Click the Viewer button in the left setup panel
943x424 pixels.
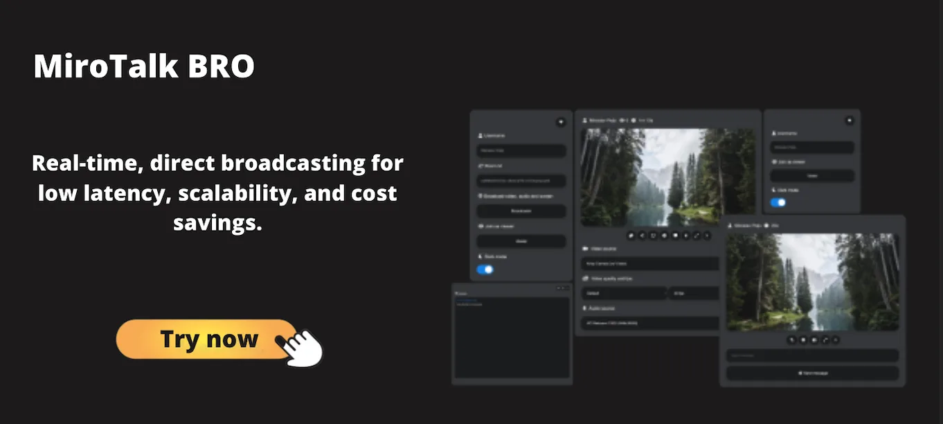pos(521,241)
